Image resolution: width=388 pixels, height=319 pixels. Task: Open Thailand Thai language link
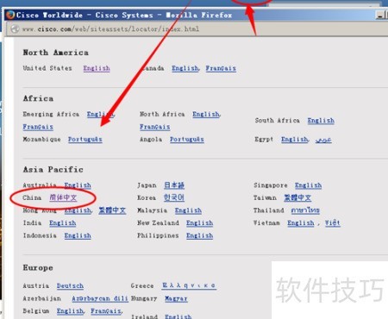(305, 210)
